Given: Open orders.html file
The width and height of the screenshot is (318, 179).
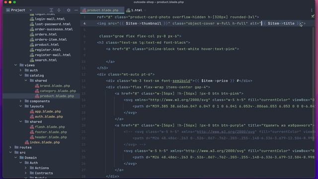Looking at the screenshot, I should click(46, 34).
